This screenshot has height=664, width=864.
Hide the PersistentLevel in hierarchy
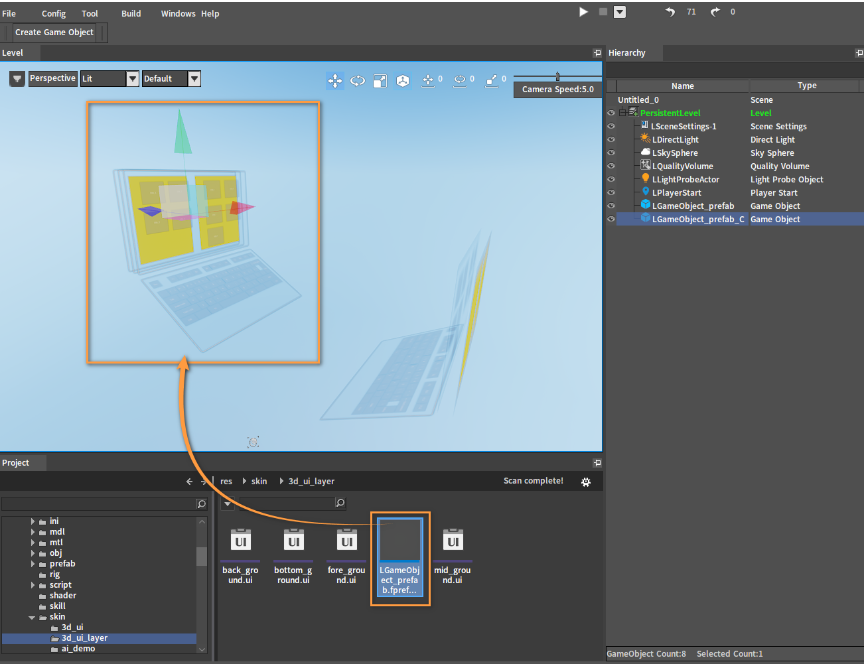pos(611,113)
